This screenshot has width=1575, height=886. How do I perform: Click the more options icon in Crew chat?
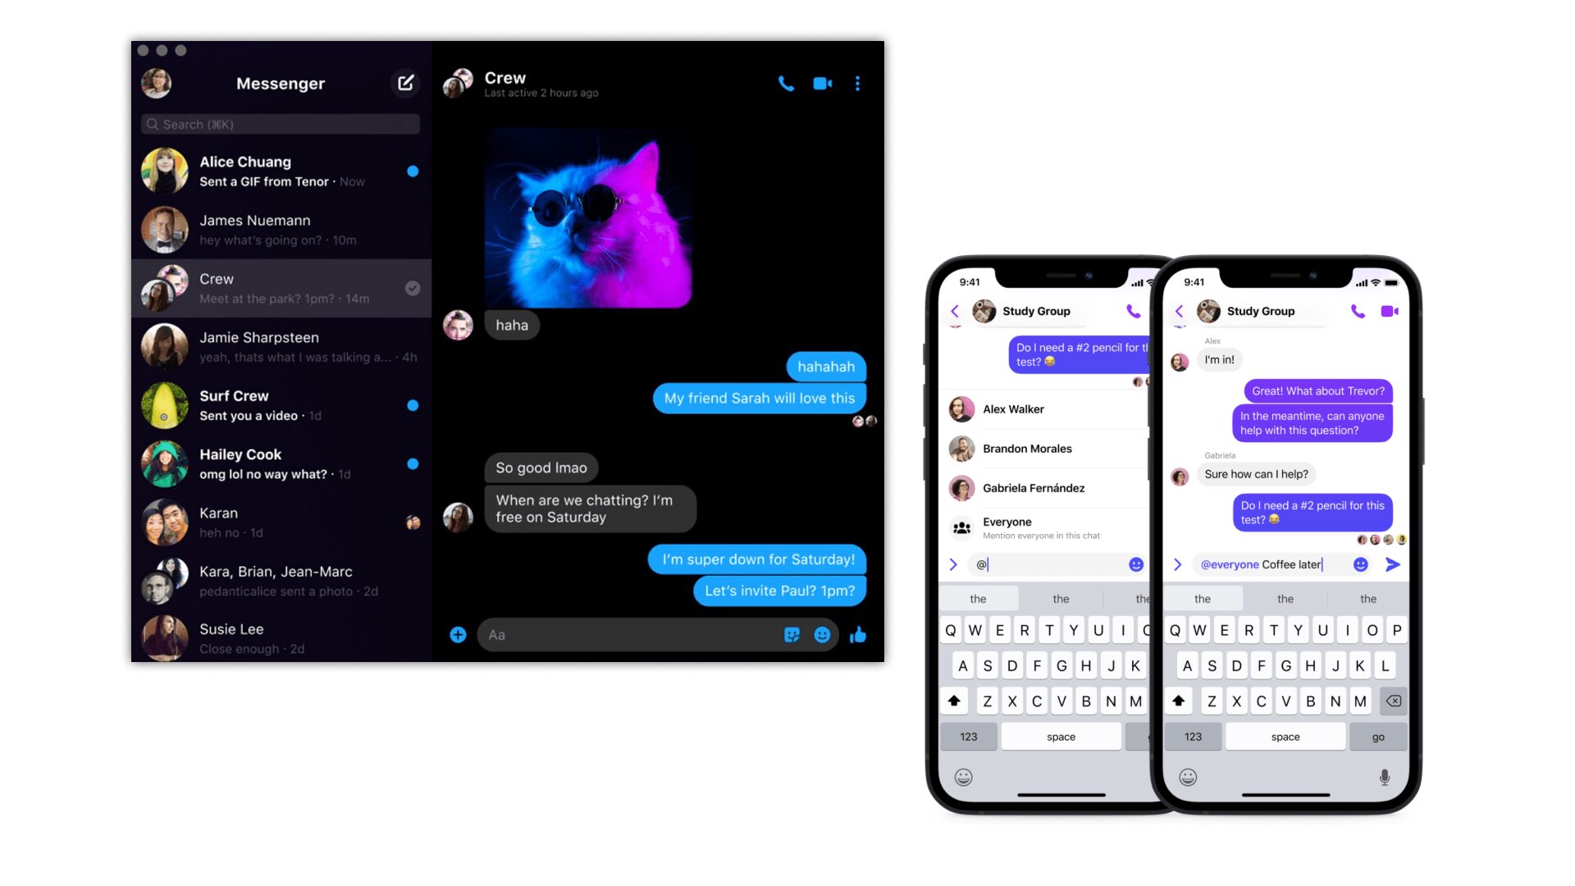pos(858,84)
